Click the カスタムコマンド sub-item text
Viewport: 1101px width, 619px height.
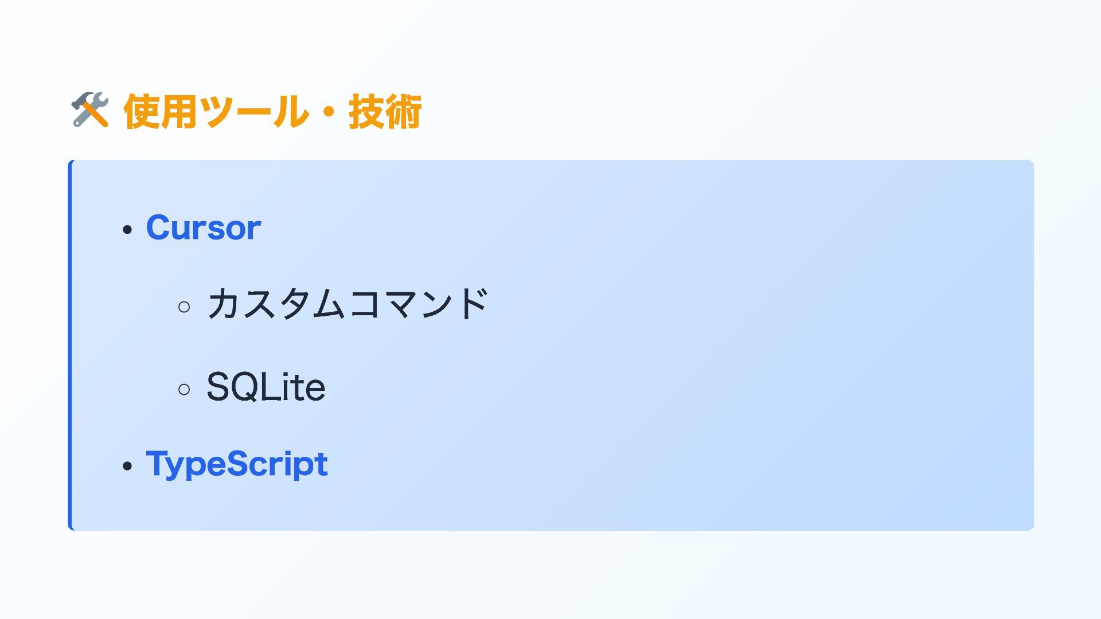coord(347,304)
